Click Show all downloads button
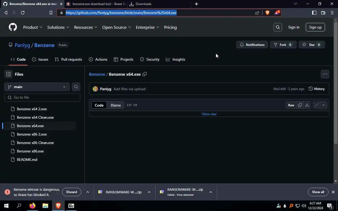 318,192
